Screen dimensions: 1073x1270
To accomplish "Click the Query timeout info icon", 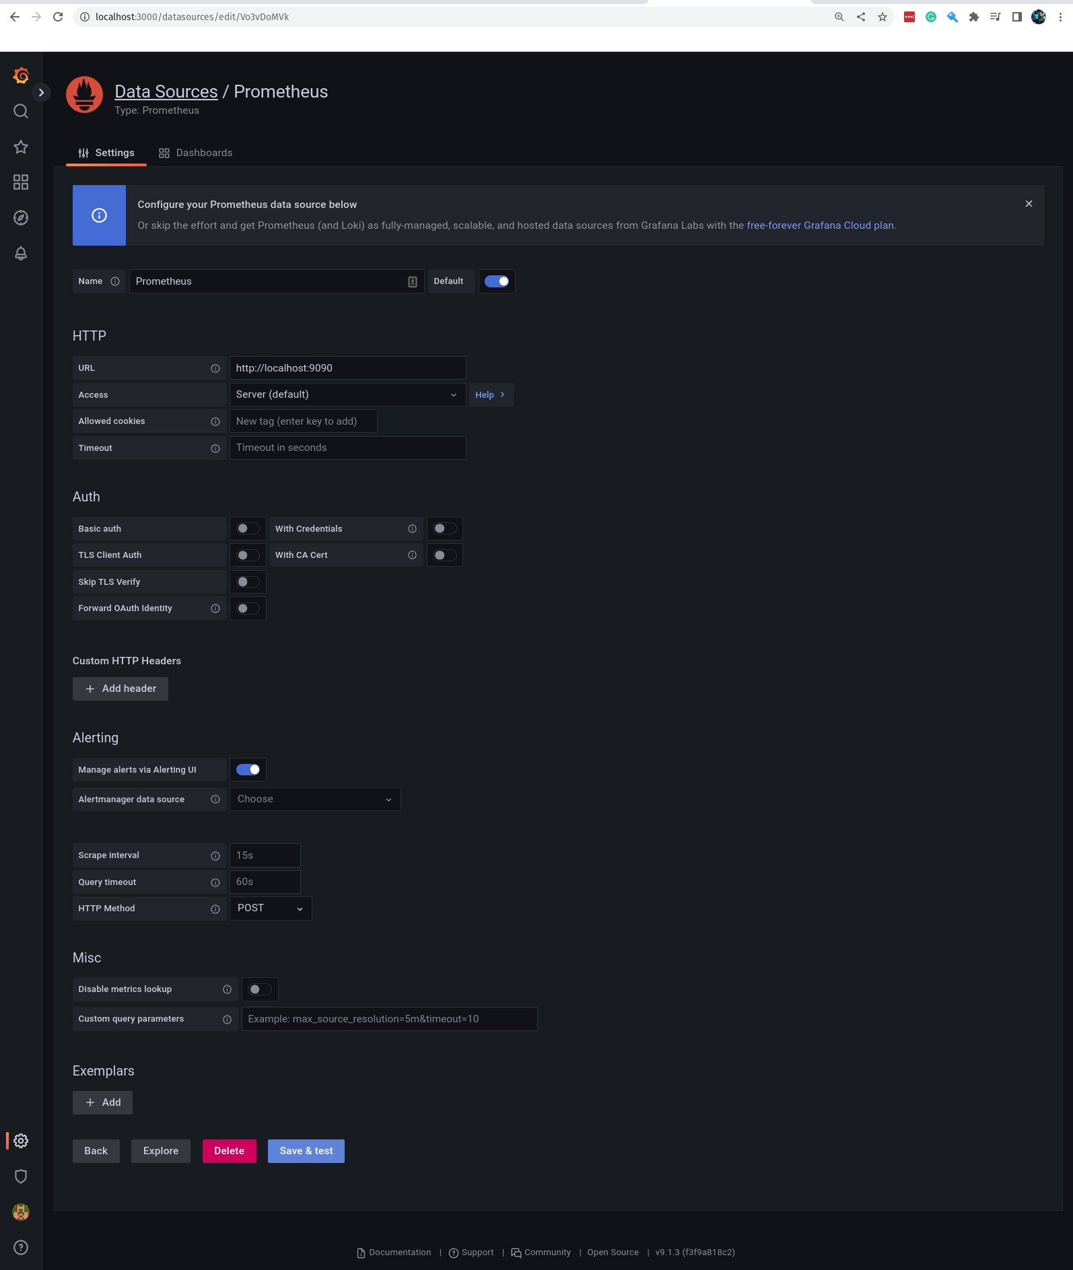I will [215, 882].
